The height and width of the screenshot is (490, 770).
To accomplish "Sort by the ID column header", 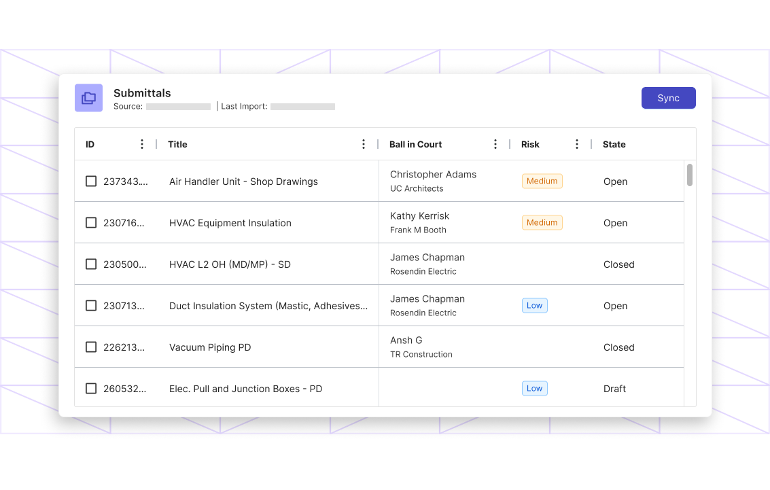I will coord(89,143).
